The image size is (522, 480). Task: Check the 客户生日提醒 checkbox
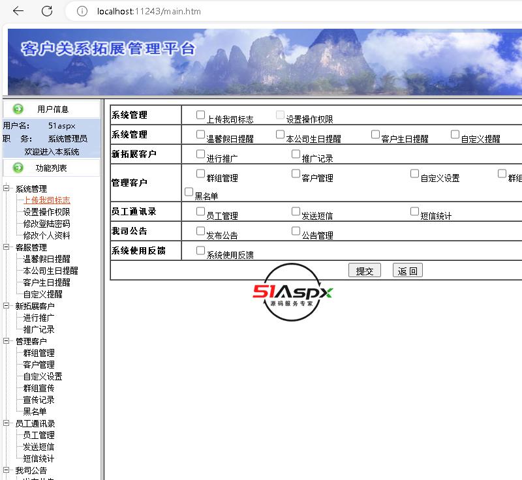click(376, 134)
